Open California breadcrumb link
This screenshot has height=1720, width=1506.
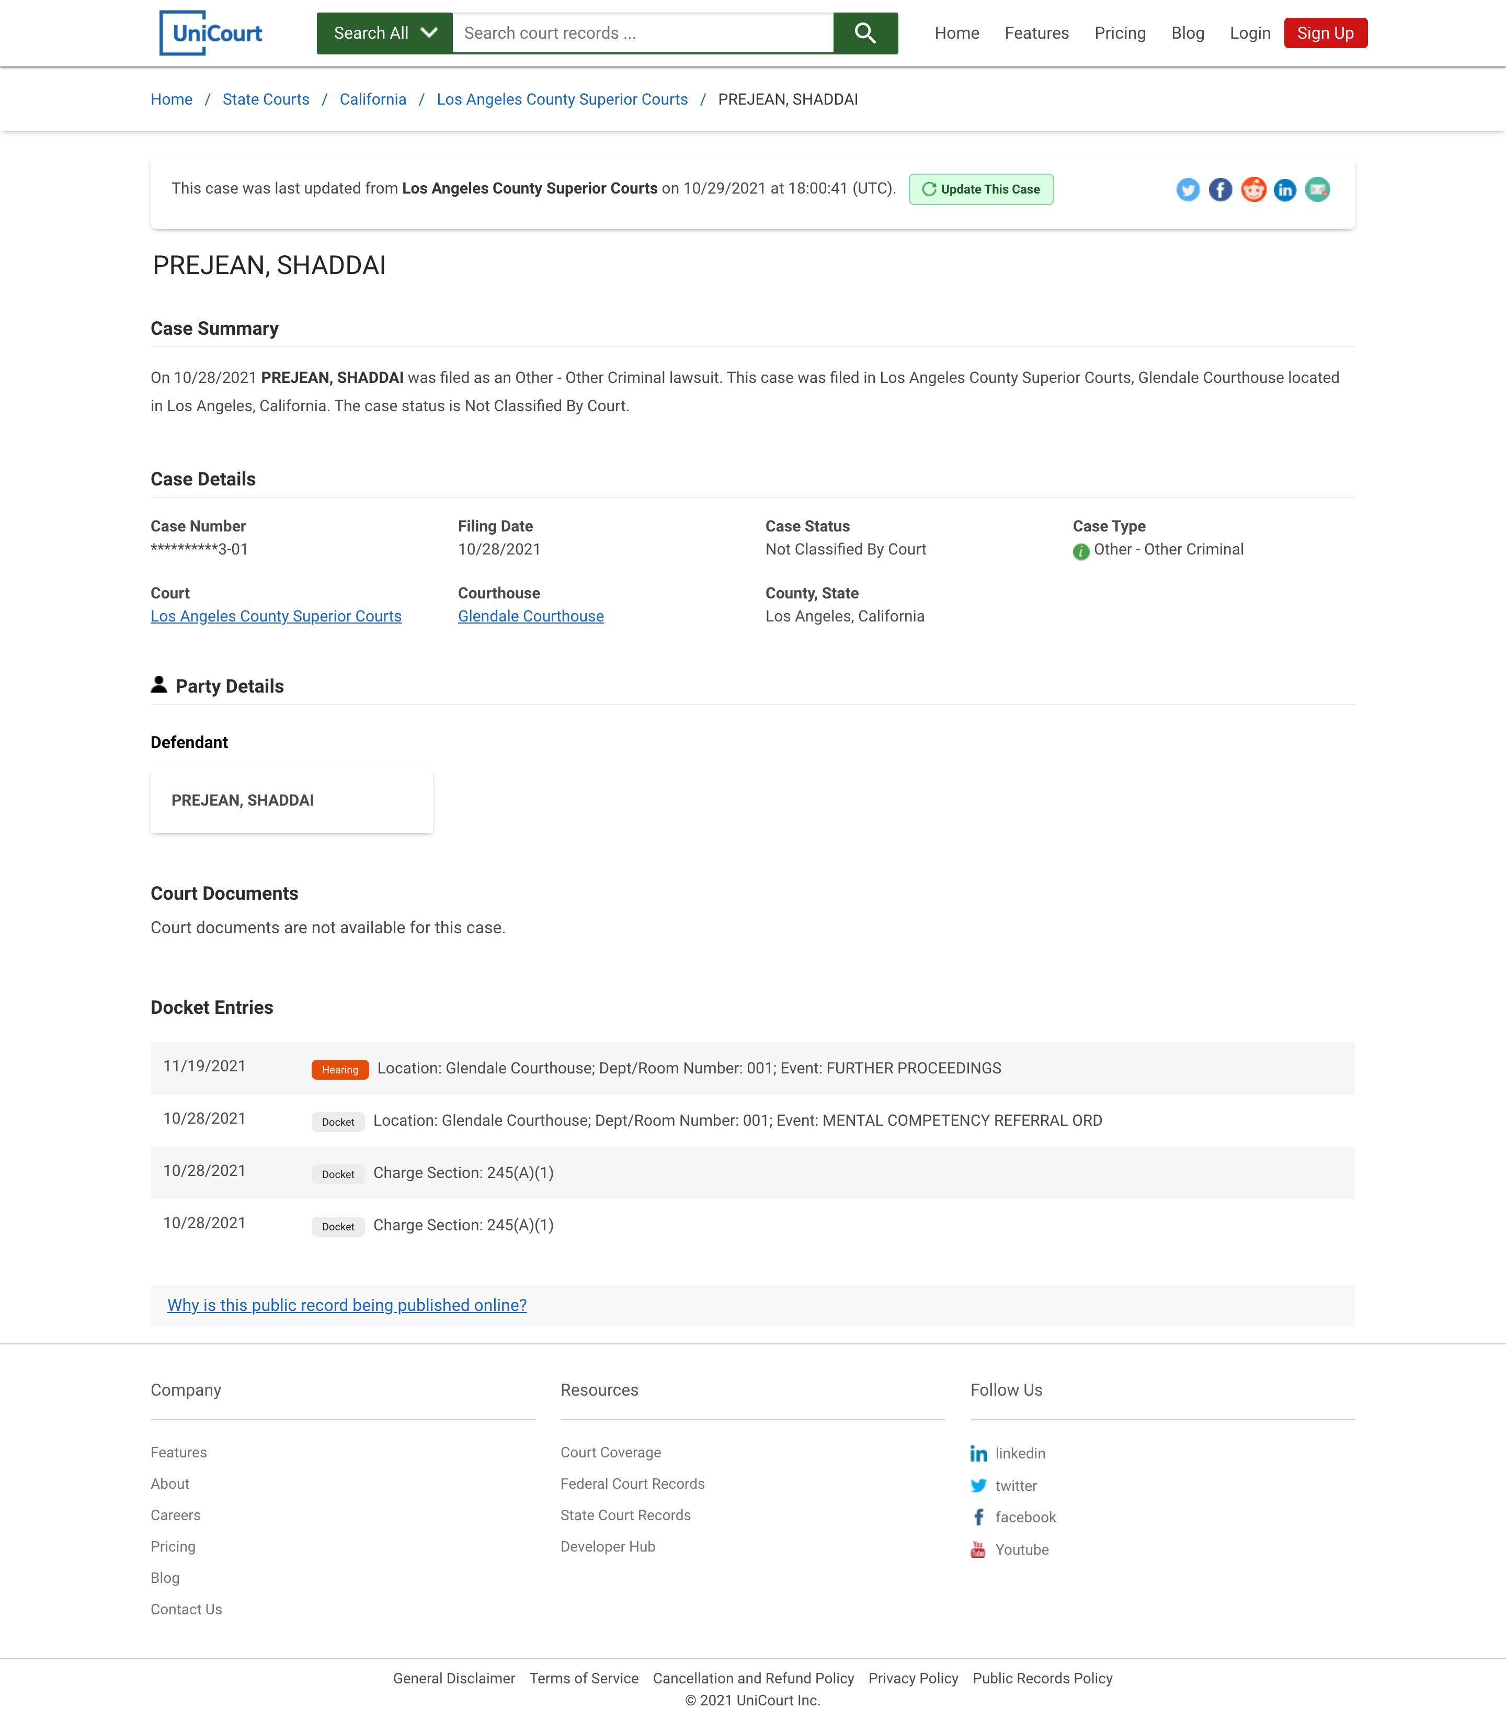(x=372, y=99)
